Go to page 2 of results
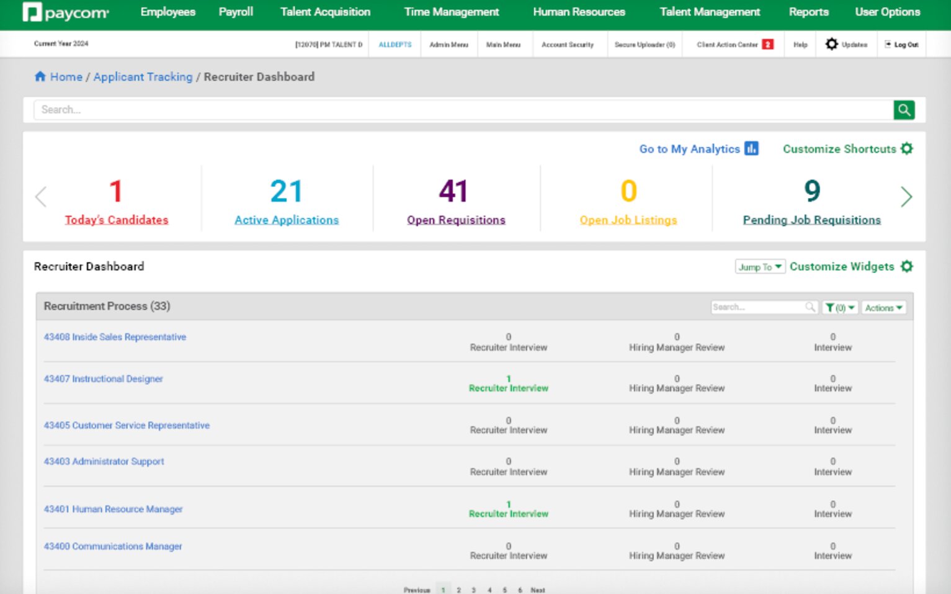This screenshot has width=951, height=594. pyautogui.click(x=458, y=590)
